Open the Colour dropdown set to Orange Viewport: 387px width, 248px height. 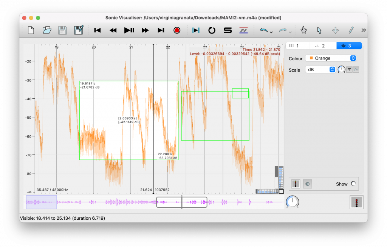(x=331, y=58)
